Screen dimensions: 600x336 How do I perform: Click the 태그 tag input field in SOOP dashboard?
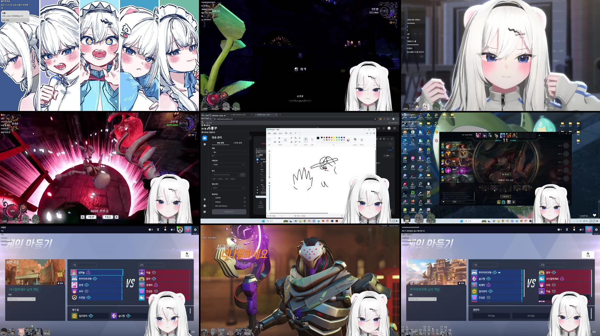[226, 174]
